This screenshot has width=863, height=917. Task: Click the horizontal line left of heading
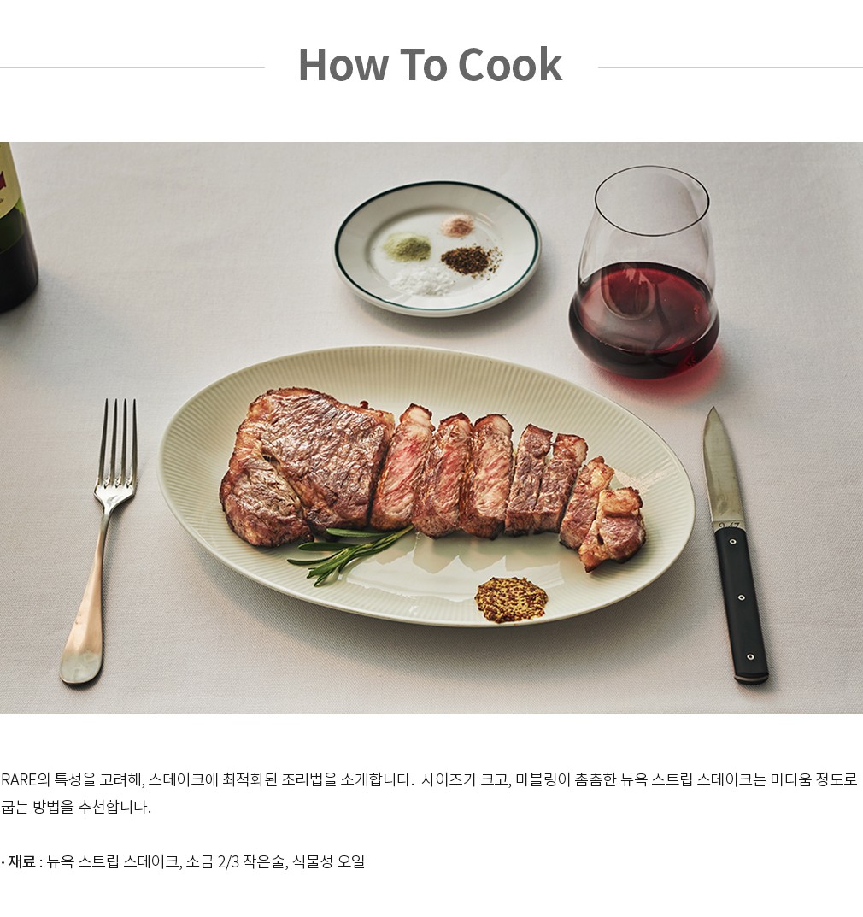[132, 67]
